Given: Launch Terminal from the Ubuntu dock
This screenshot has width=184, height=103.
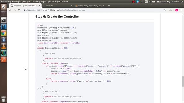Looking at the screenshot, I should pyautogui.click(x=4, y=20).
